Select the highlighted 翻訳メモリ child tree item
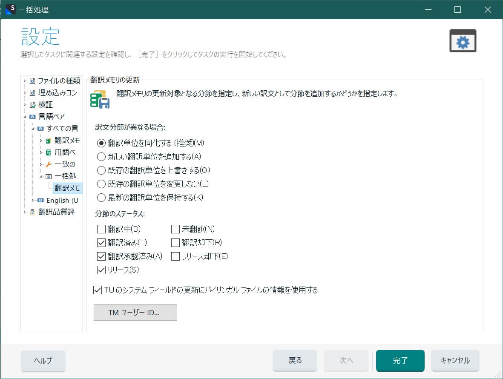The width and height of the screenshot is (503, 379). coord(67,188)
